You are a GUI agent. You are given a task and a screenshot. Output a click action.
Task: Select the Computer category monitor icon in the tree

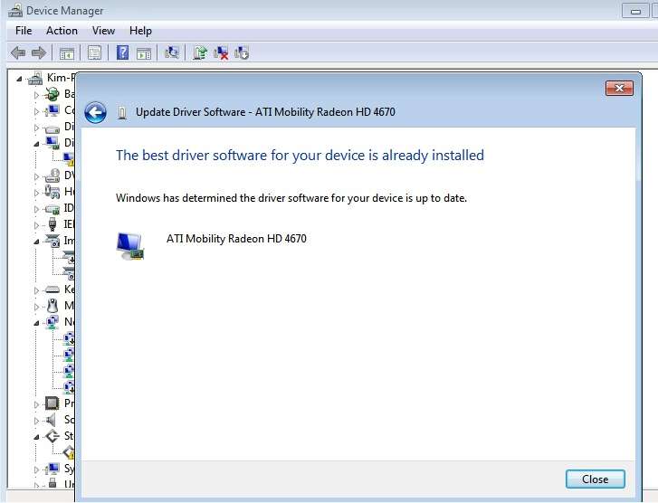(52, 110)
